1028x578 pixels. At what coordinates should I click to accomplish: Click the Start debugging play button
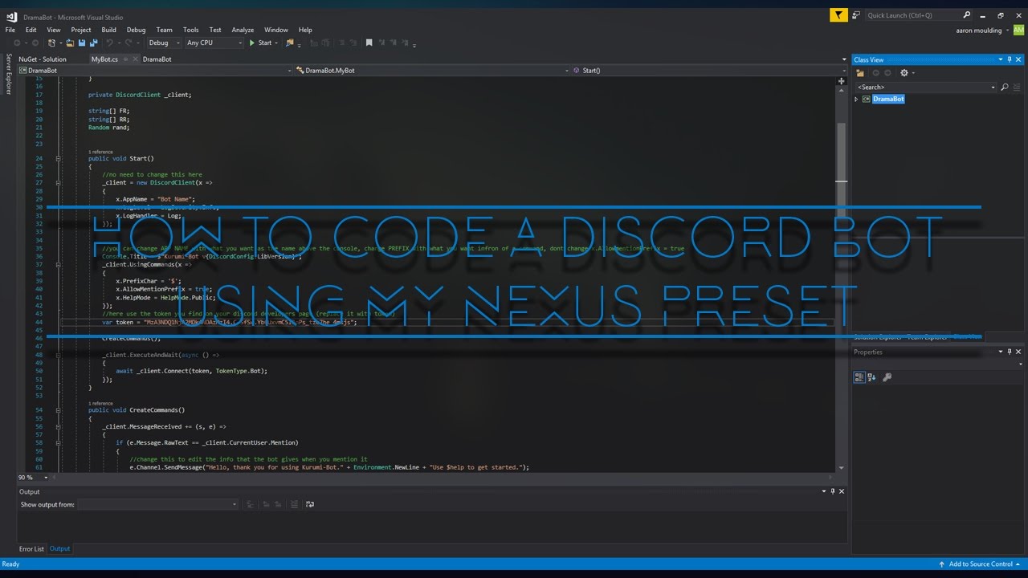point(252,43)
